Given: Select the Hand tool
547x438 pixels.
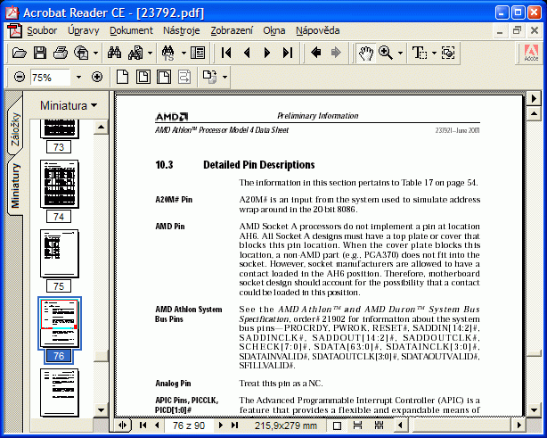Looking at the screenshot, I should tap(365, 54).
